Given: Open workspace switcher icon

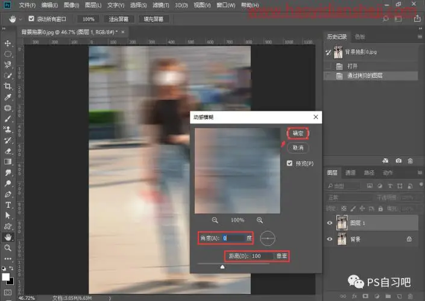Looking at the screenshot, I should click(x=398, y=19).
